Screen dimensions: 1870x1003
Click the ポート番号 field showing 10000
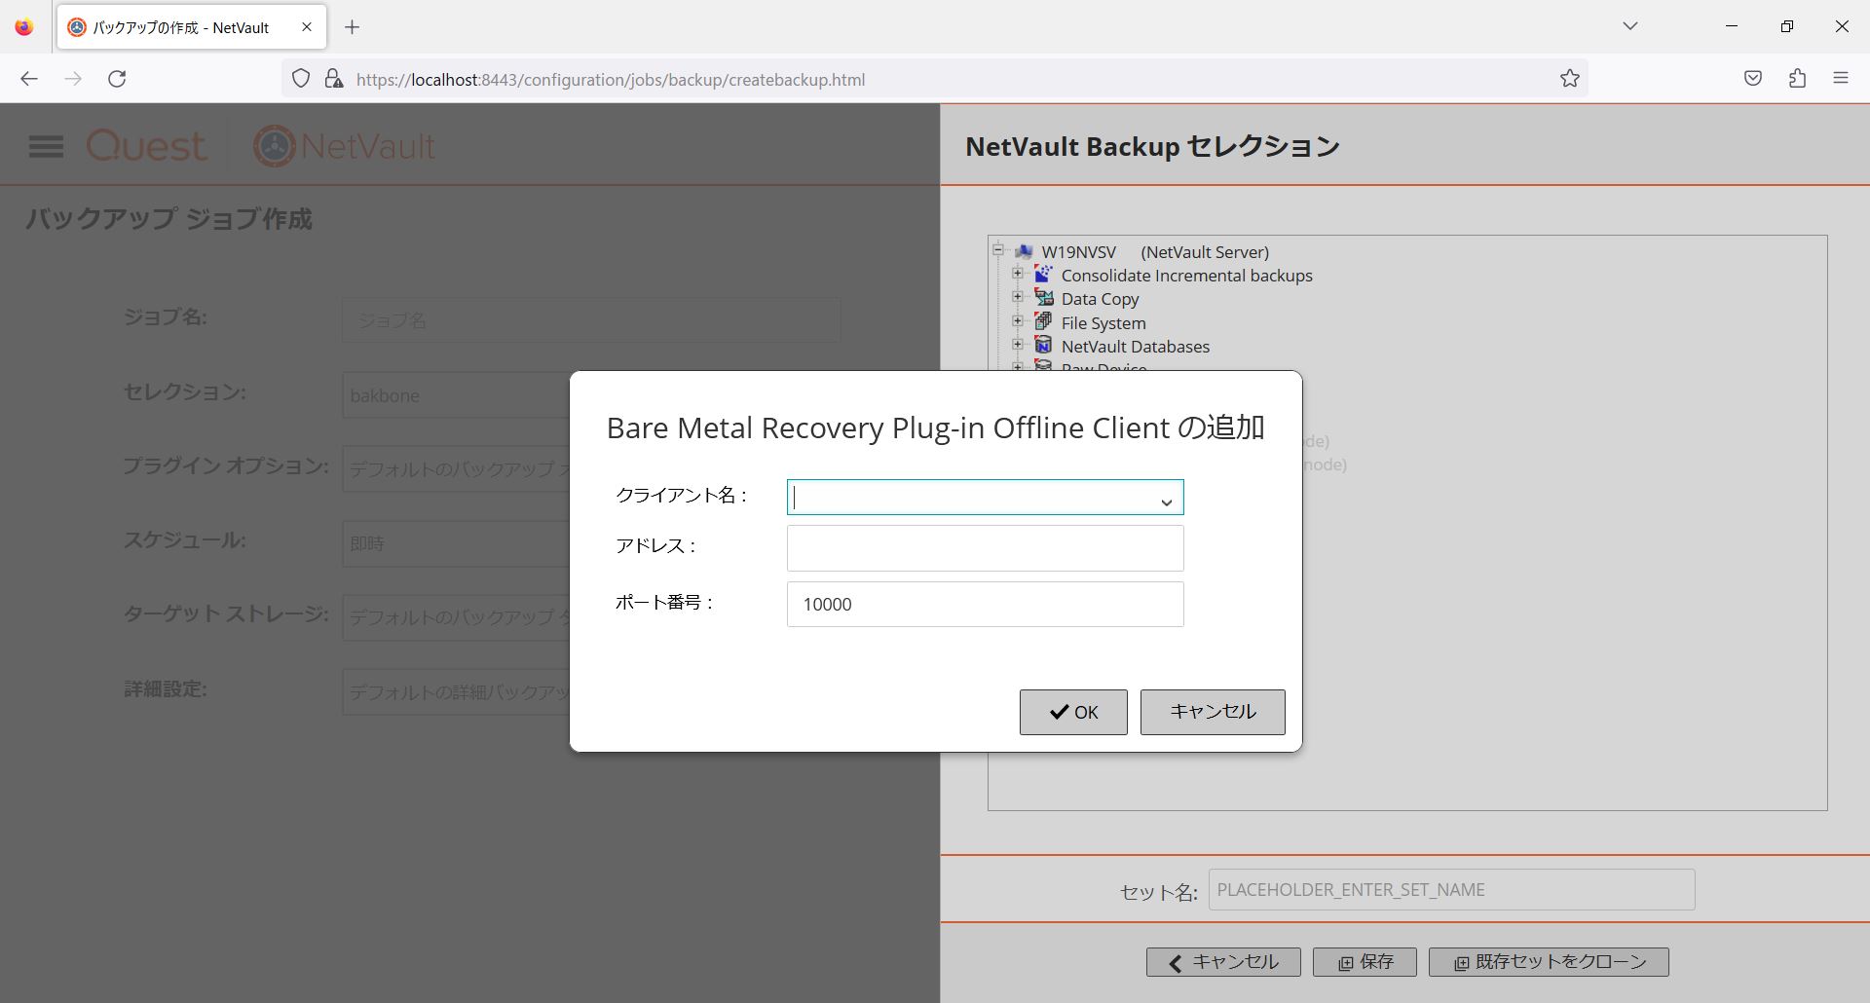[985, 604]
